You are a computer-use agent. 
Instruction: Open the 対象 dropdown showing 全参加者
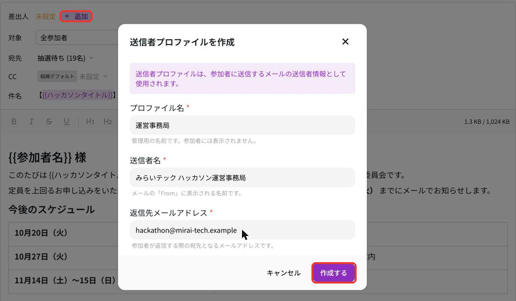pos(77,38)
